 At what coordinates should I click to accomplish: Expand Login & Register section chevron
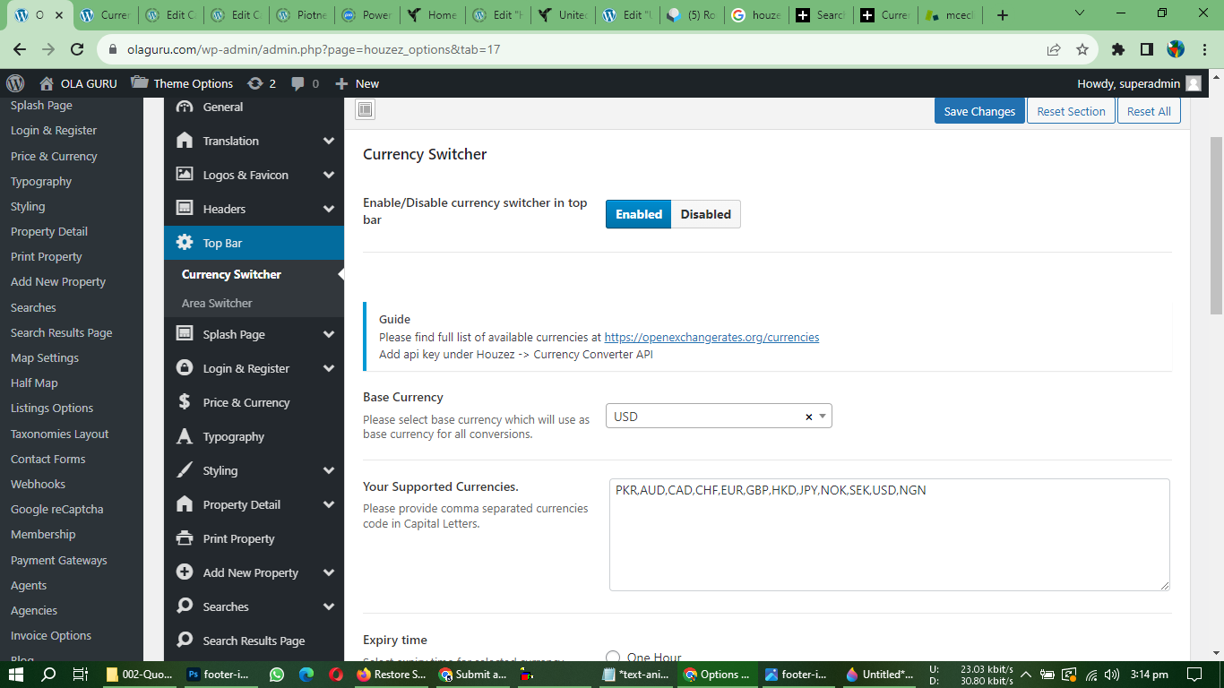click(329, 368)
